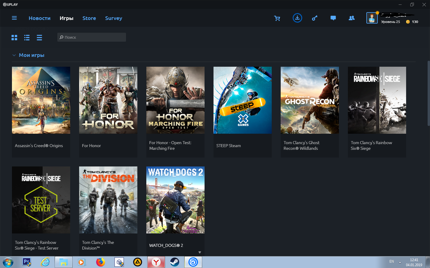Click the STEEP Steam title
Image resolution: width=430 pixels, height=268 pixels.
point(228,146)
